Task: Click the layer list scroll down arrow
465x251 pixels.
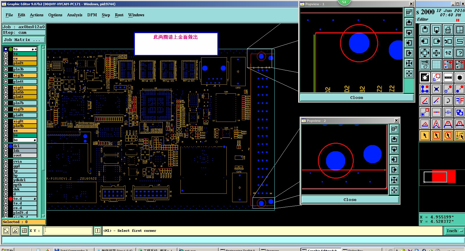Action: tap(43, 216)
